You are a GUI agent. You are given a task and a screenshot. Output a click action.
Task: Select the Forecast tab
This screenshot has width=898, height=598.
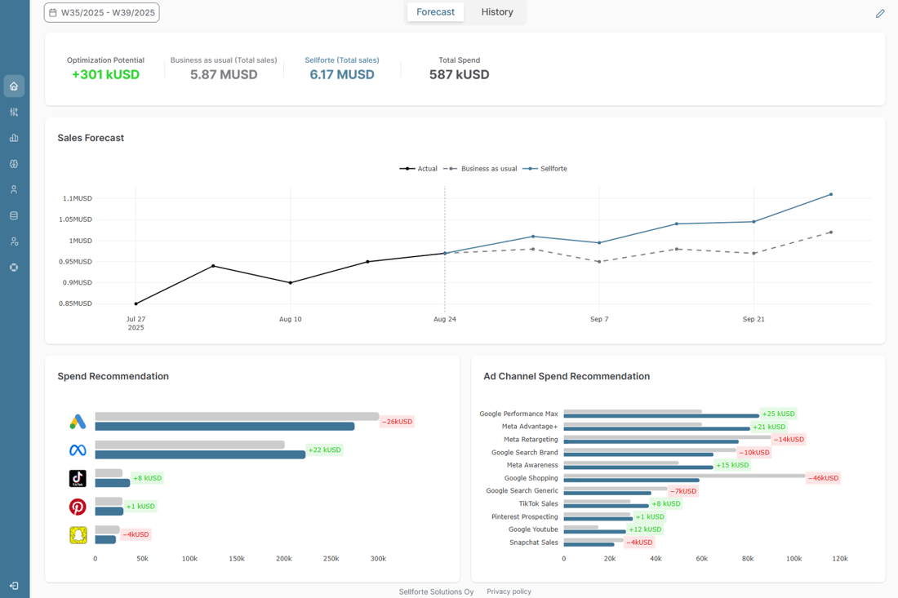435,12
